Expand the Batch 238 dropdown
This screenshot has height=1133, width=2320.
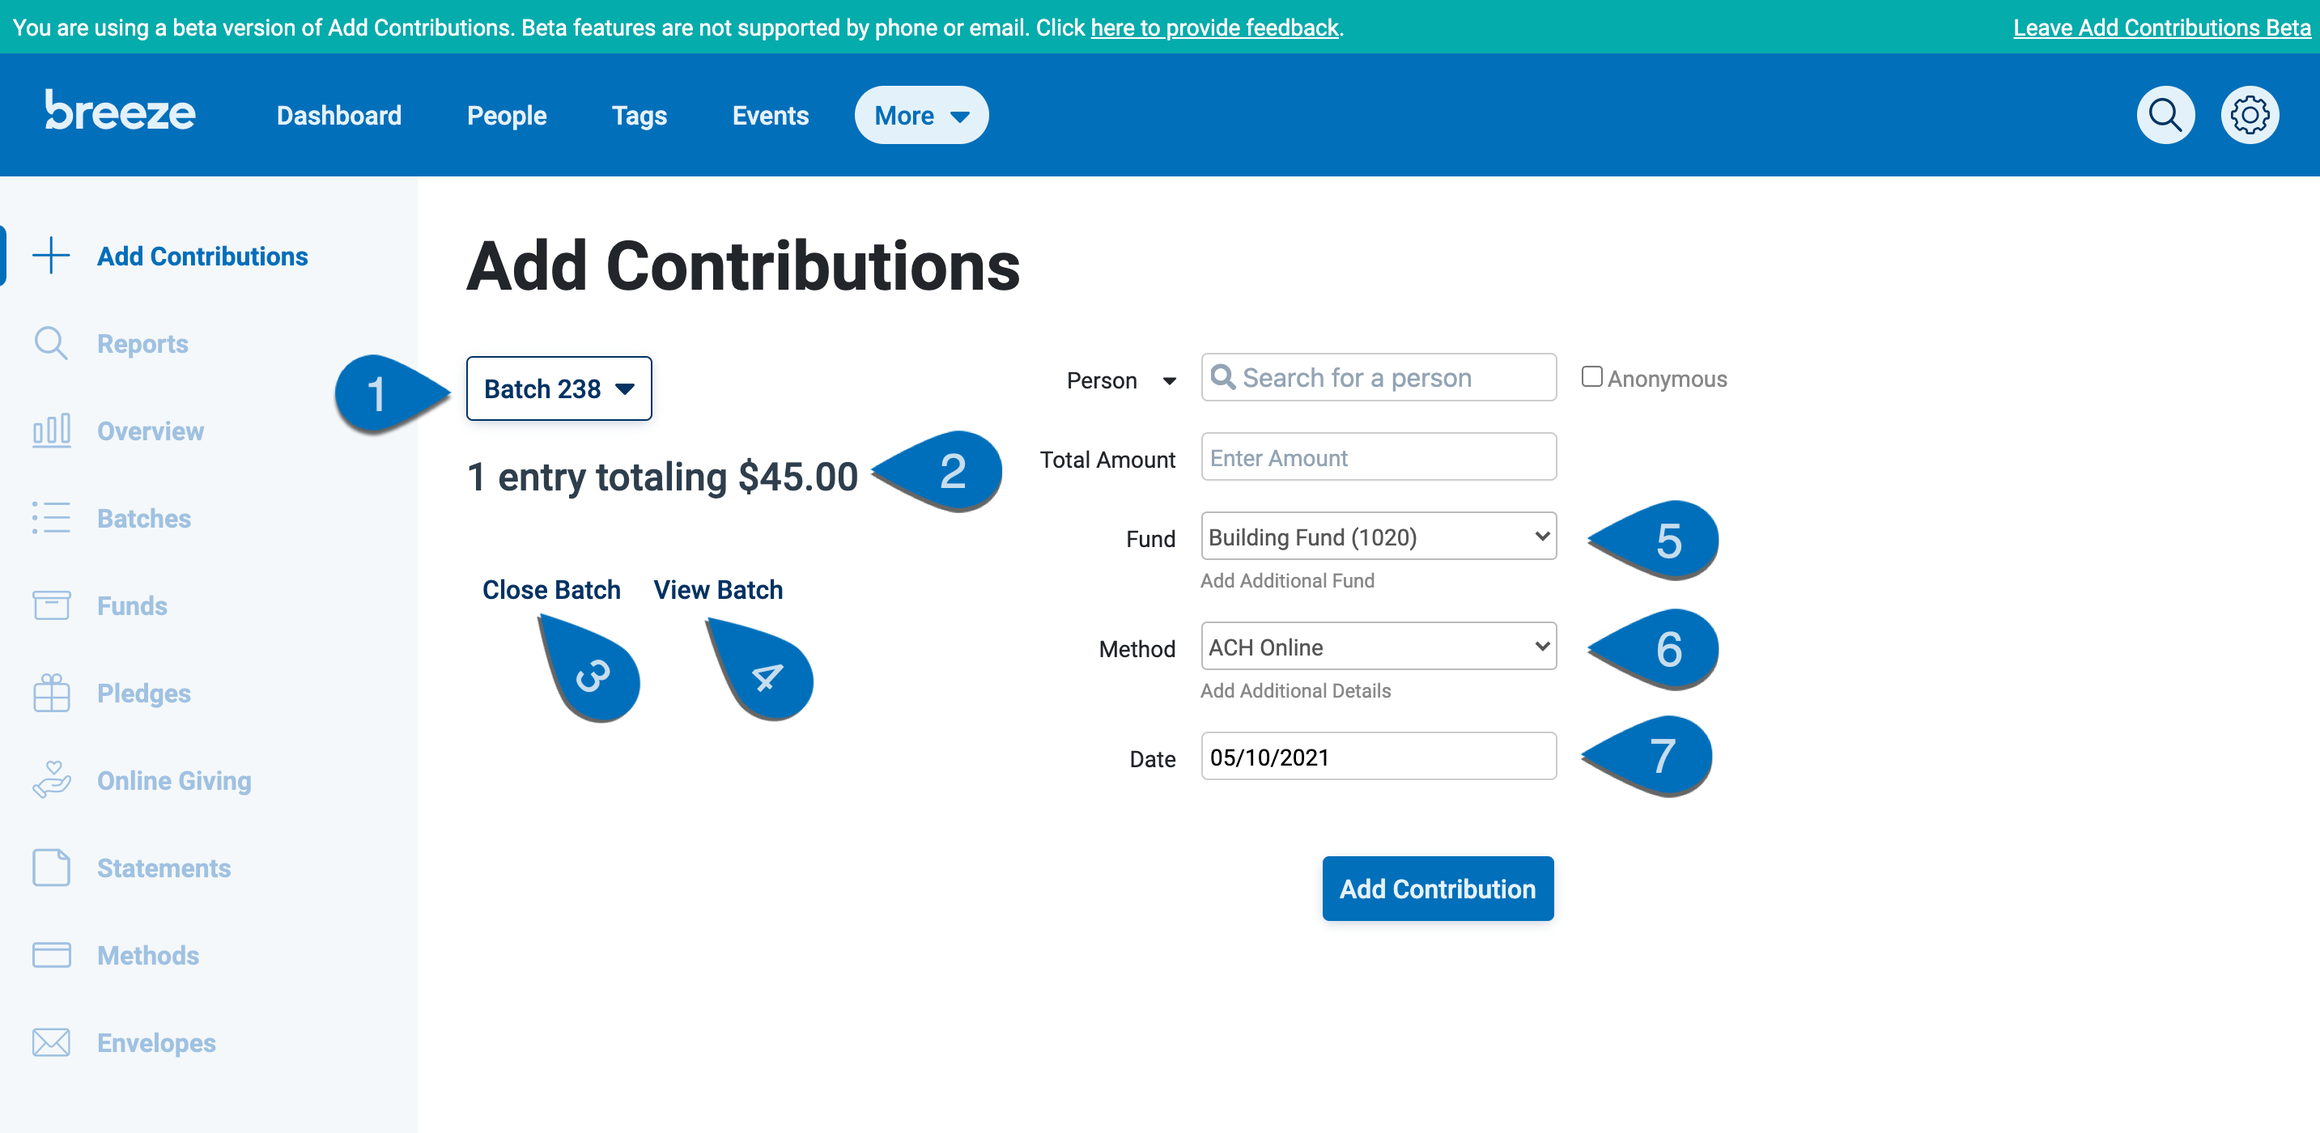click(x=559, y=388)
